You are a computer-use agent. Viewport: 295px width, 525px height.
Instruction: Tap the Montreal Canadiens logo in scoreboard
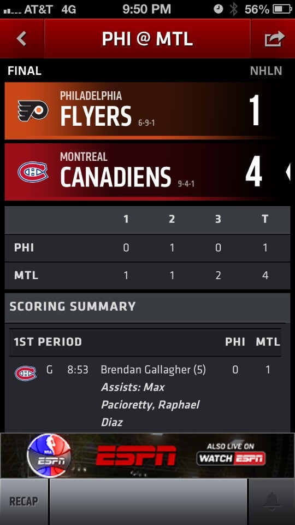pyautogui.click(x=33, y=172)
